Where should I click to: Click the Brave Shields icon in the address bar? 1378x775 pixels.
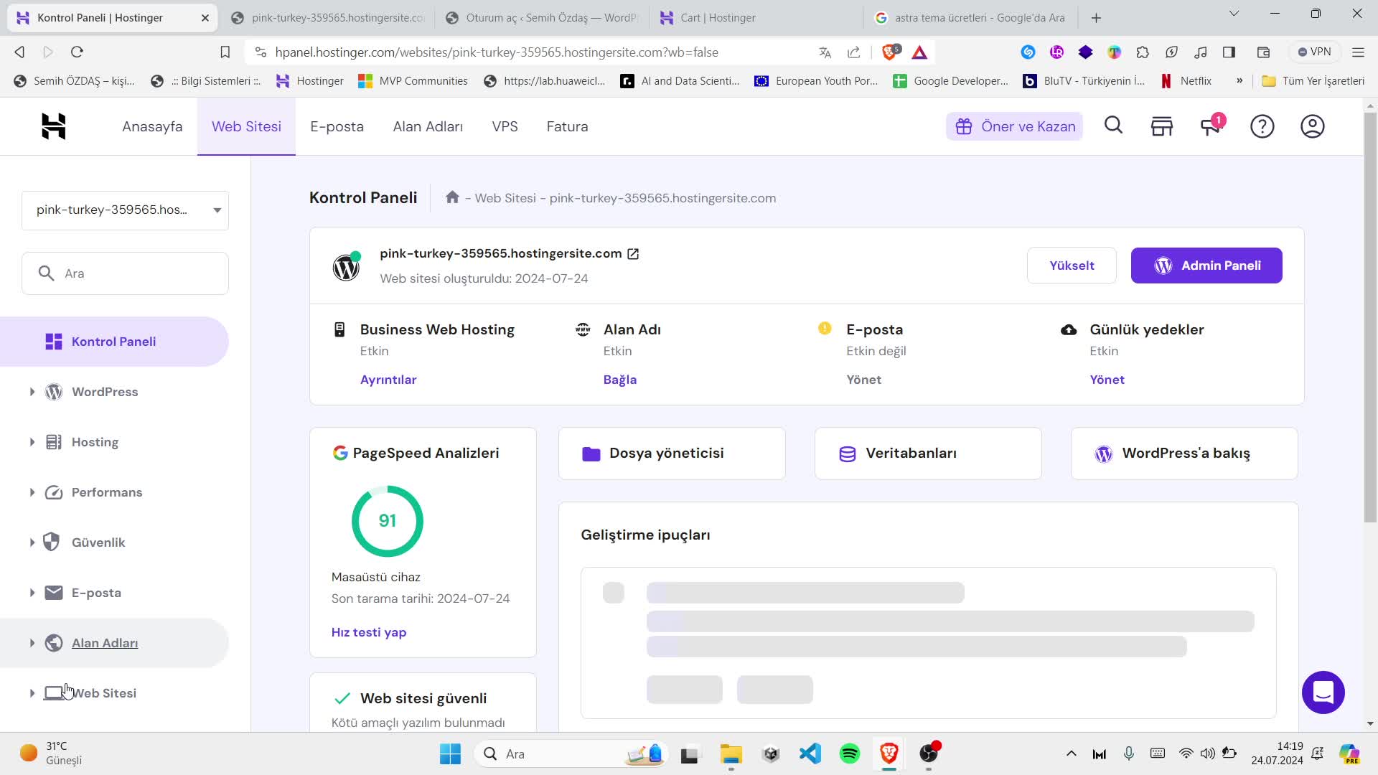tap(890, 52)
